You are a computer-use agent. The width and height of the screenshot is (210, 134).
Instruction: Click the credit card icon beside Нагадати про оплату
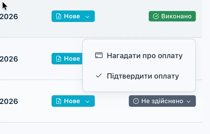(99, 55)
